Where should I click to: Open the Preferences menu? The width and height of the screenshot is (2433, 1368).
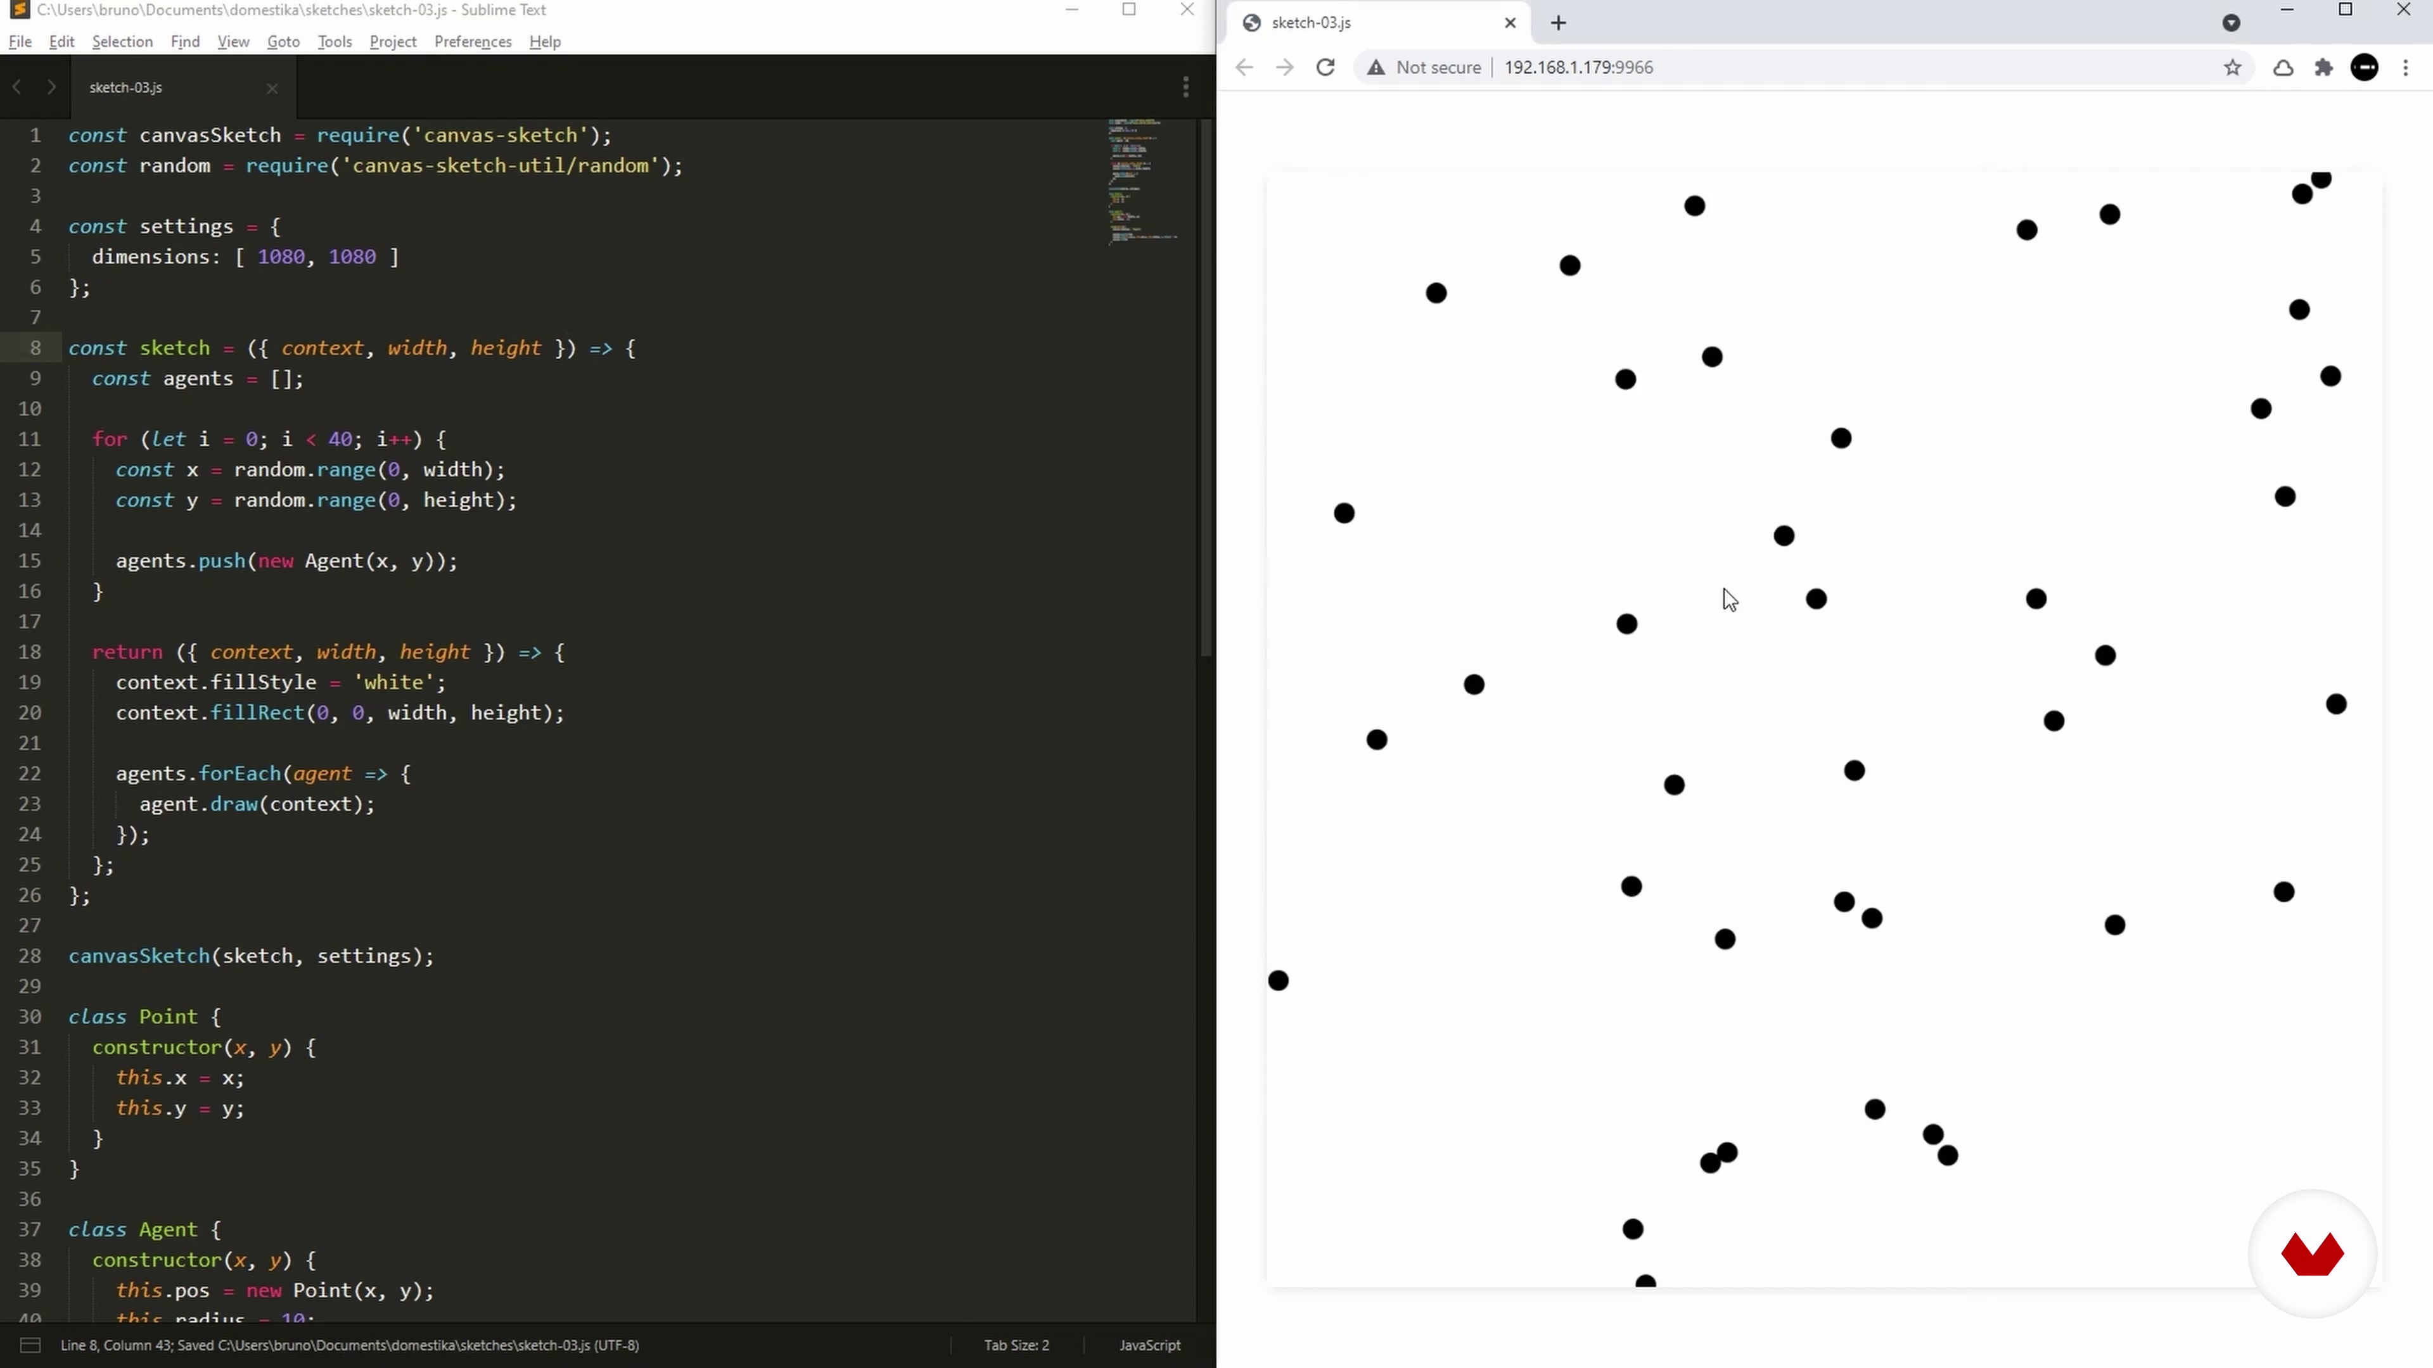click(472, 42)
